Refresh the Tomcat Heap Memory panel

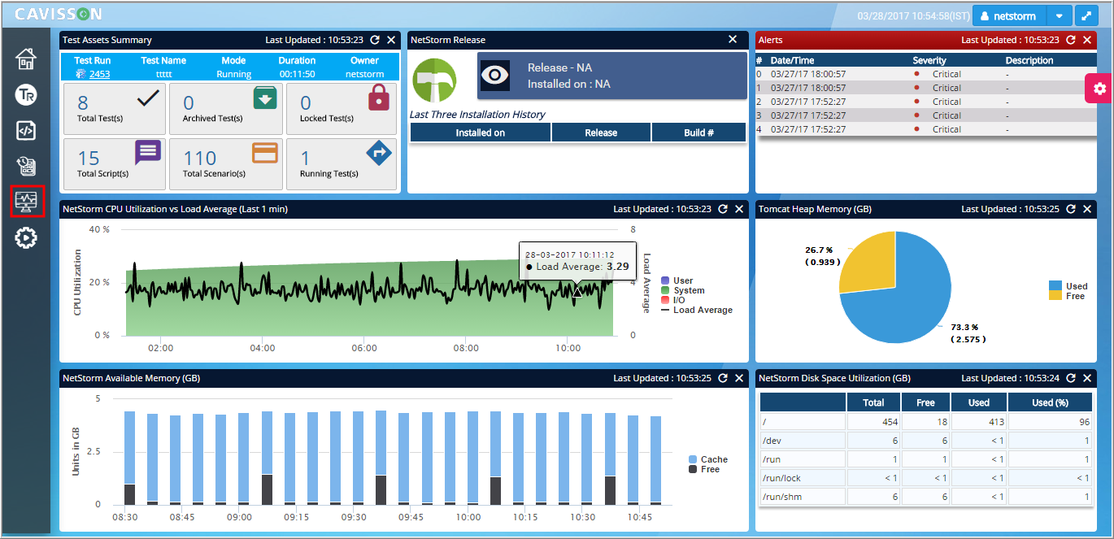pos(1070,209)
